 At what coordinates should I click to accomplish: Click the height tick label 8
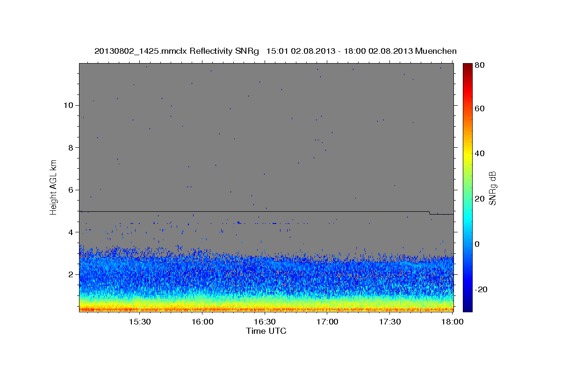coord(71,148)
